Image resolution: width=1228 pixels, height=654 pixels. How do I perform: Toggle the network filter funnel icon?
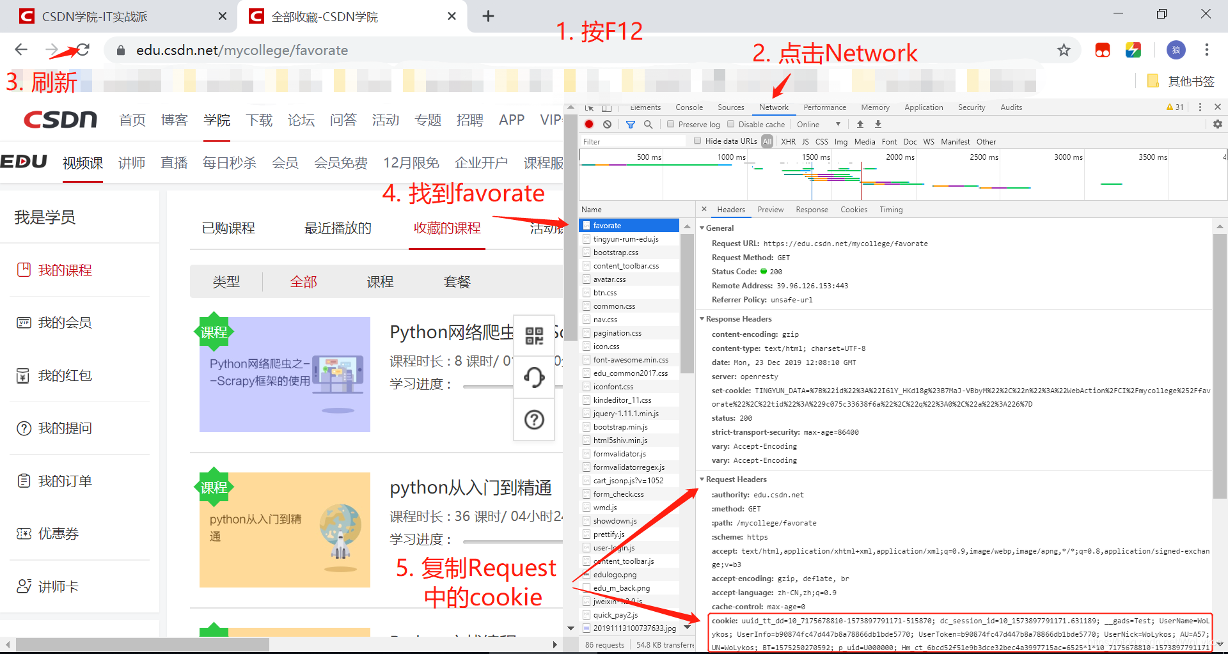631,124
